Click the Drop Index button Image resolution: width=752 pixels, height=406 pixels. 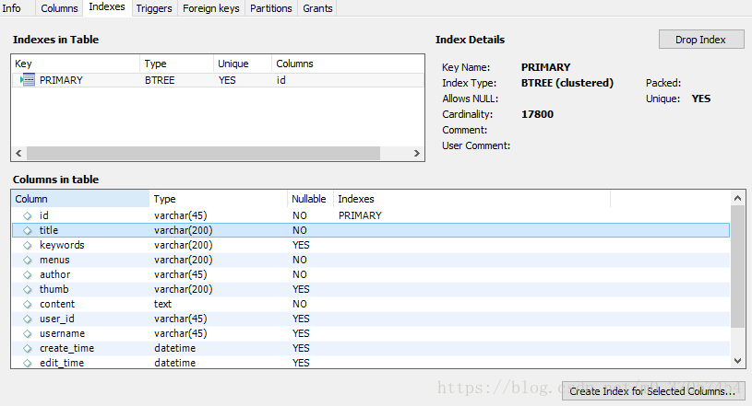[x=701, y=40]
